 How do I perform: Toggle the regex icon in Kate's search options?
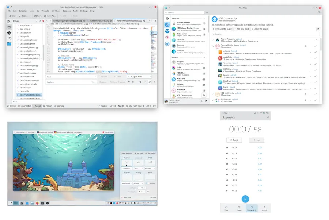pos(133,82)
